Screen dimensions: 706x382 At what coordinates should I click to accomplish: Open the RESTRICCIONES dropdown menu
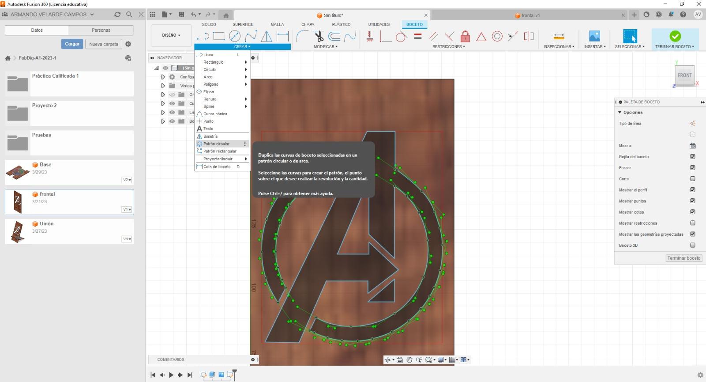coord(449,46)
